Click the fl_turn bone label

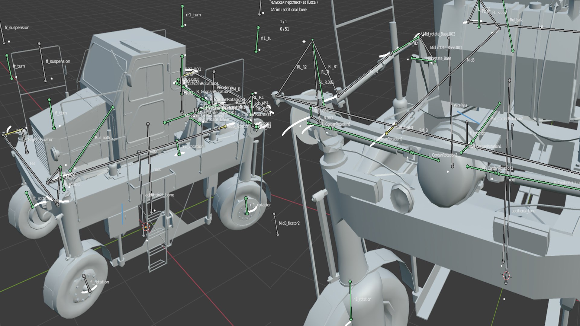61,113
